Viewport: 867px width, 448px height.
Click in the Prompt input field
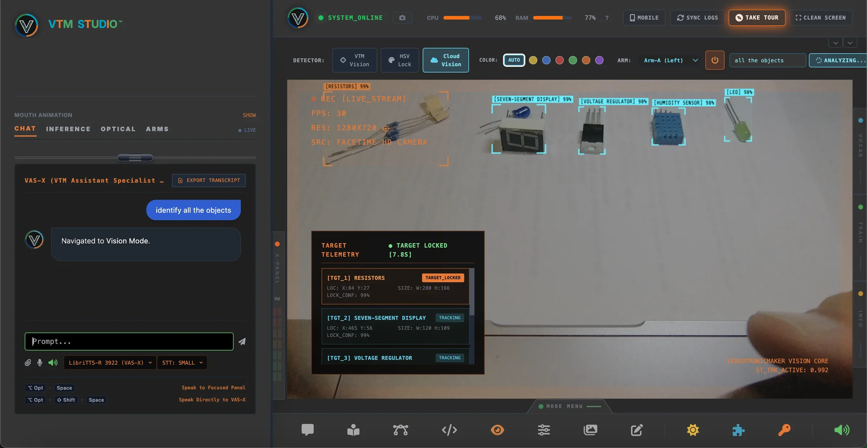(129, 342)
